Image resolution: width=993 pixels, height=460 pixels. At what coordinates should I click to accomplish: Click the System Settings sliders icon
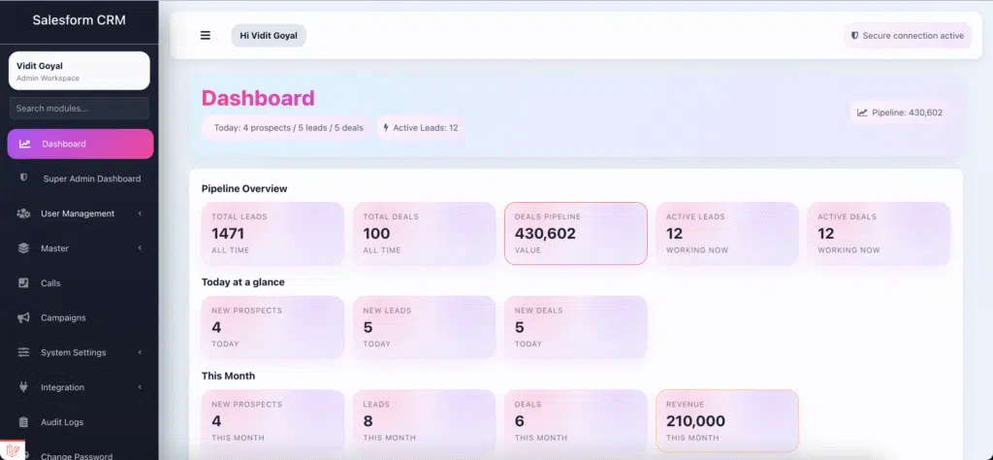(x=24, y=352)
